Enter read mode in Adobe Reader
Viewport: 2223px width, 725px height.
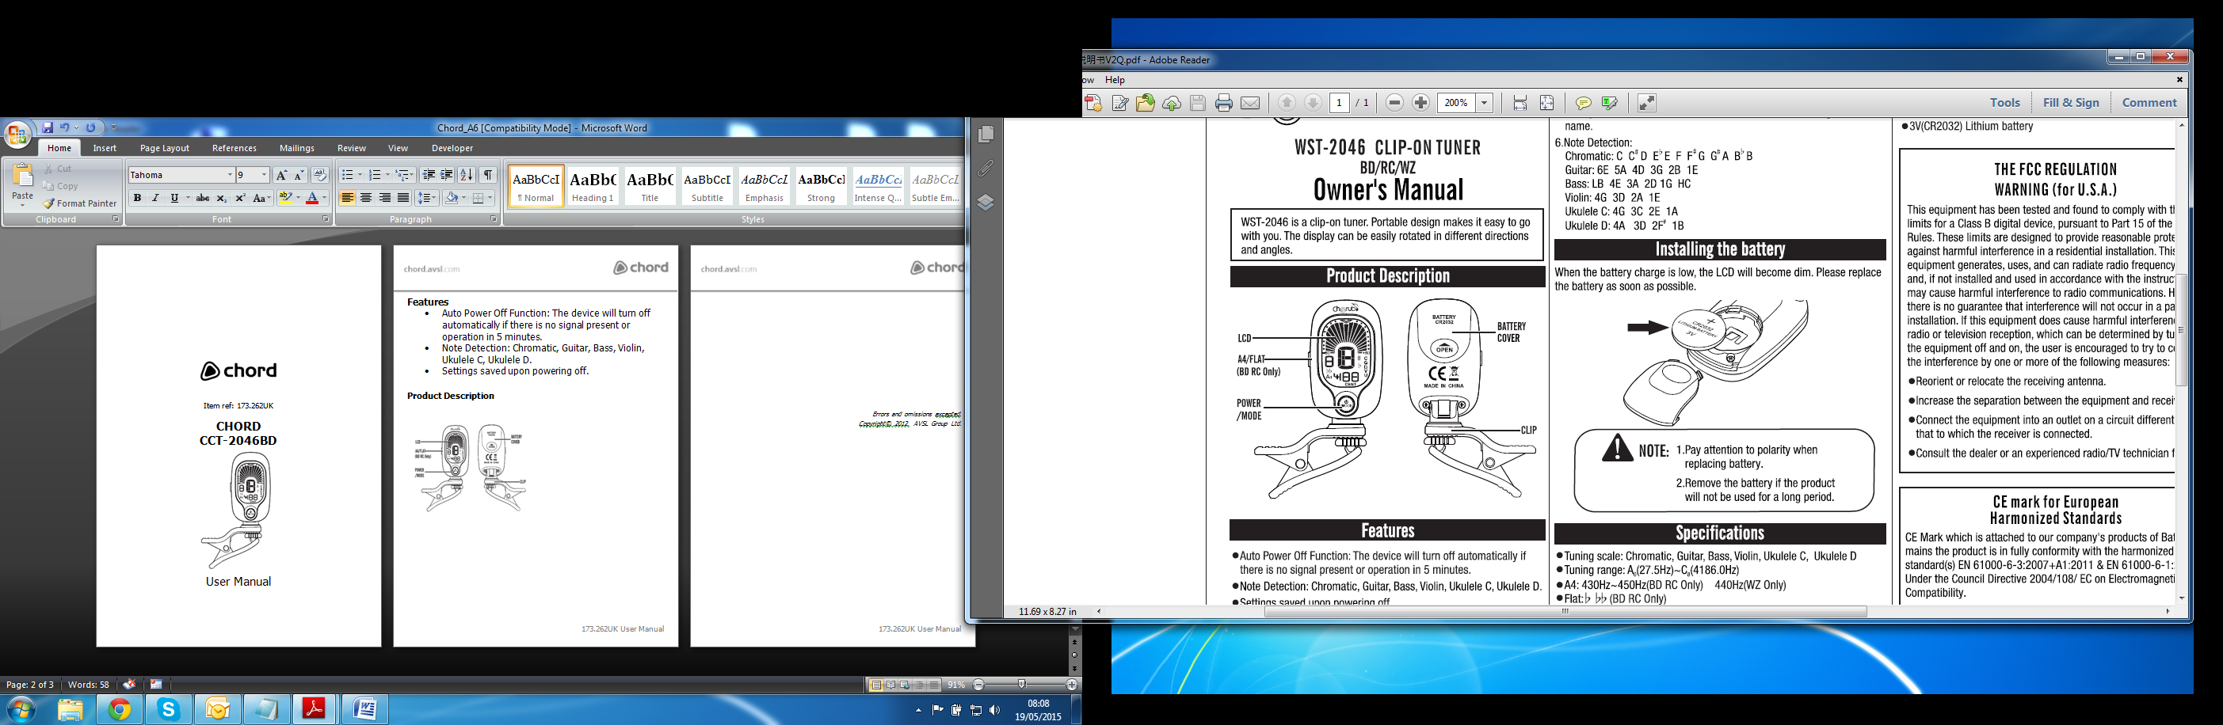1647,104
